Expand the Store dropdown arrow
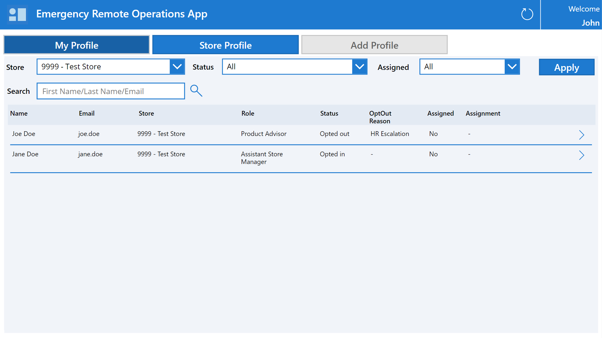 (x=177, y=67)
